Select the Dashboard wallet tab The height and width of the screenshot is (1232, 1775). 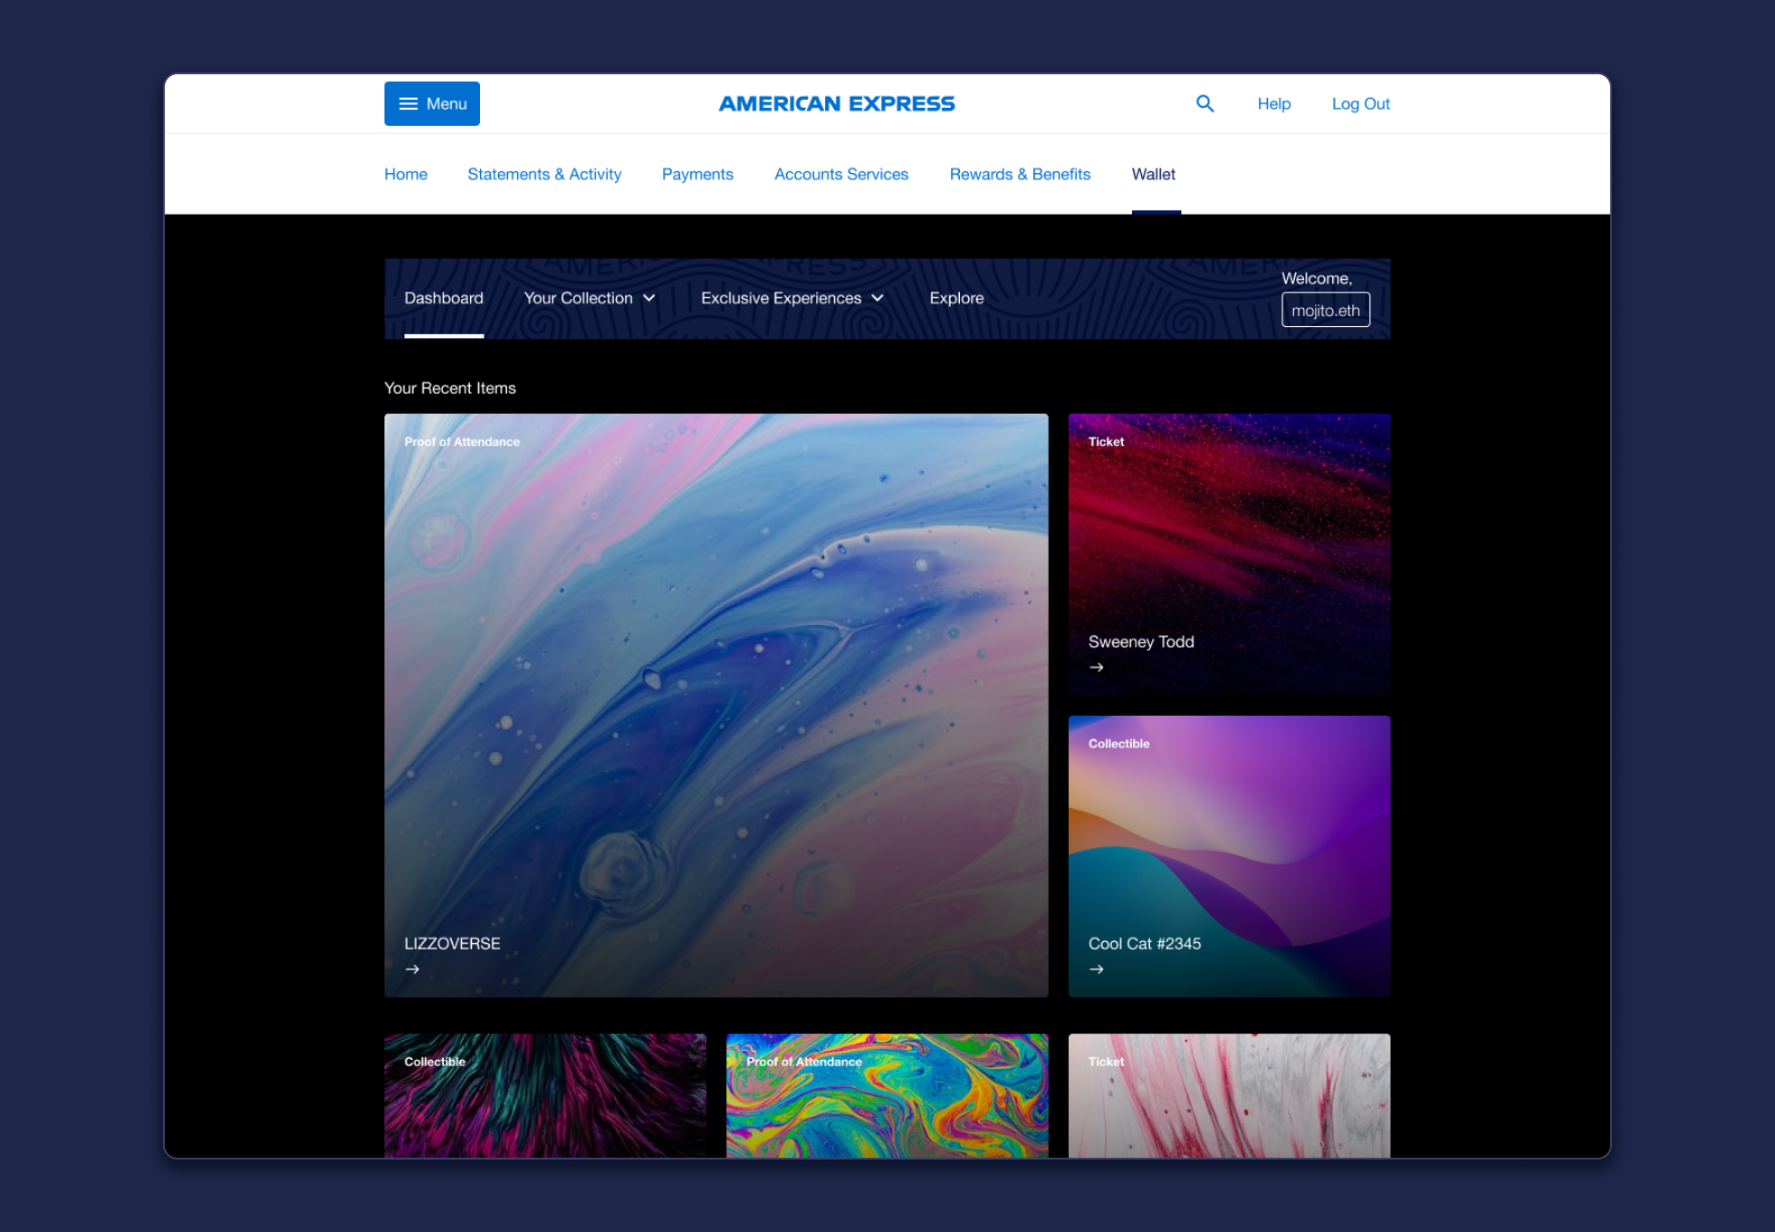pyautogui.click(x=444, y=298)
